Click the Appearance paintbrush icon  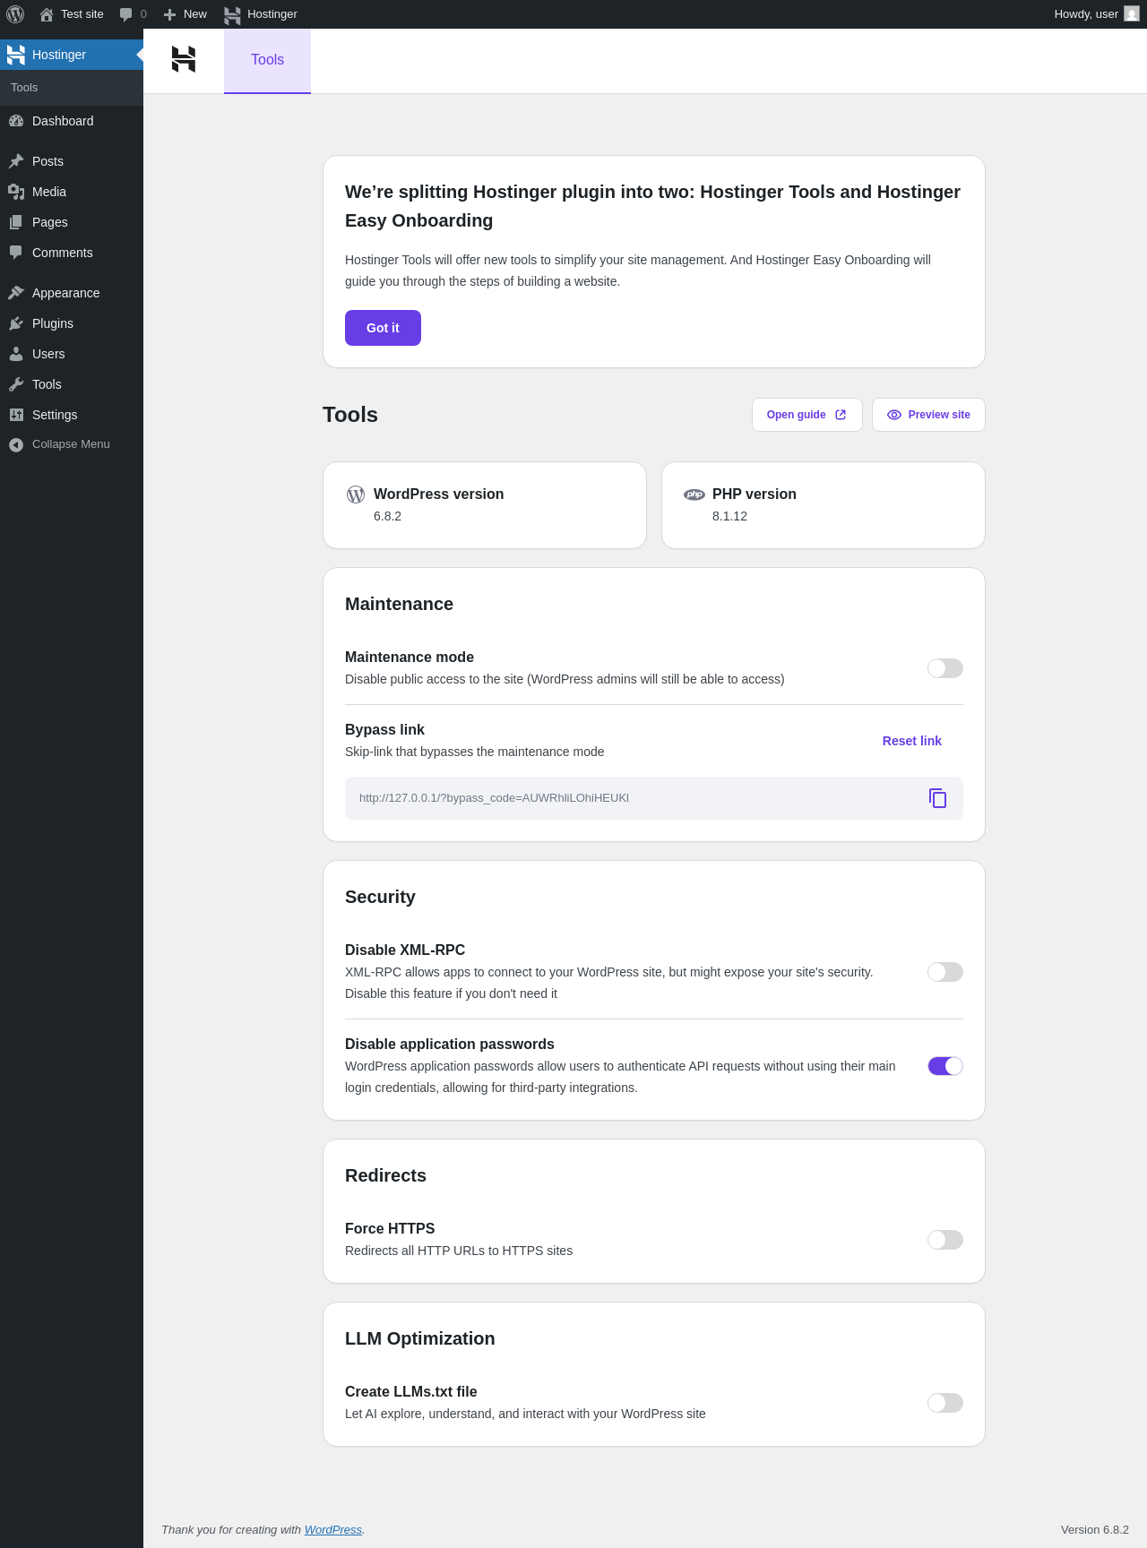[x=16, y=293]
